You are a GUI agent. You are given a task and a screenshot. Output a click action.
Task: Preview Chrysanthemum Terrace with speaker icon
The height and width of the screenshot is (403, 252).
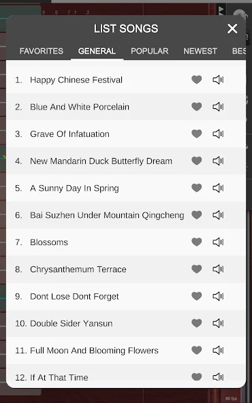pyautogui.click(x=218, y=269)
